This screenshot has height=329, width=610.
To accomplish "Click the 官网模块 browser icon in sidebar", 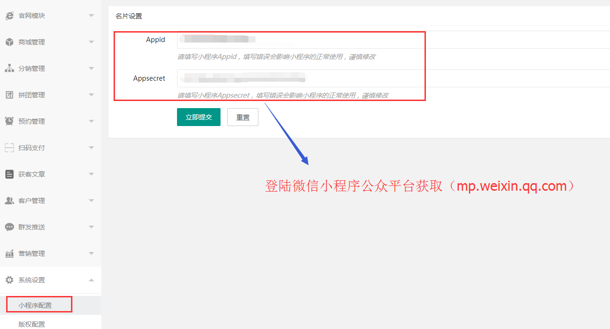I will click(9, 16).
